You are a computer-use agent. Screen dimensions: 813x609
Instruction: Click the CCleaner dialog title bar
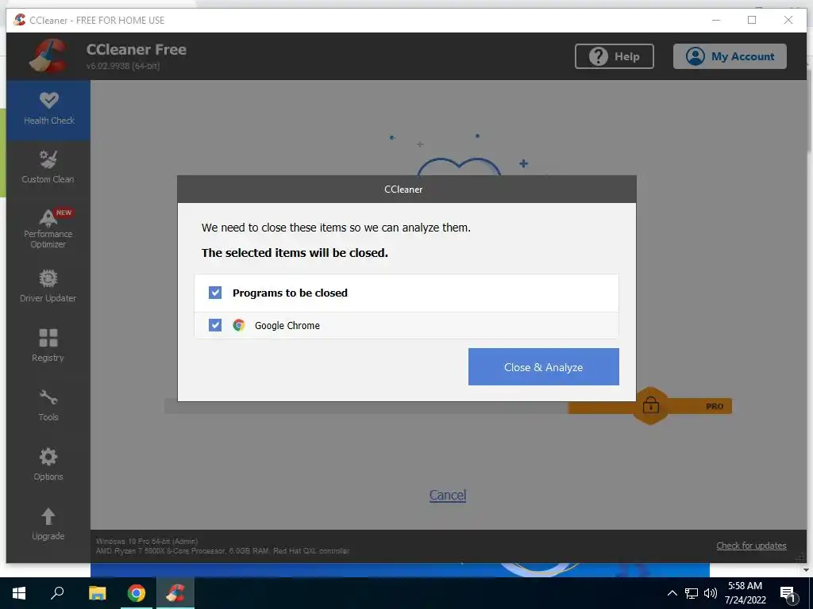[x=406, y=189]
